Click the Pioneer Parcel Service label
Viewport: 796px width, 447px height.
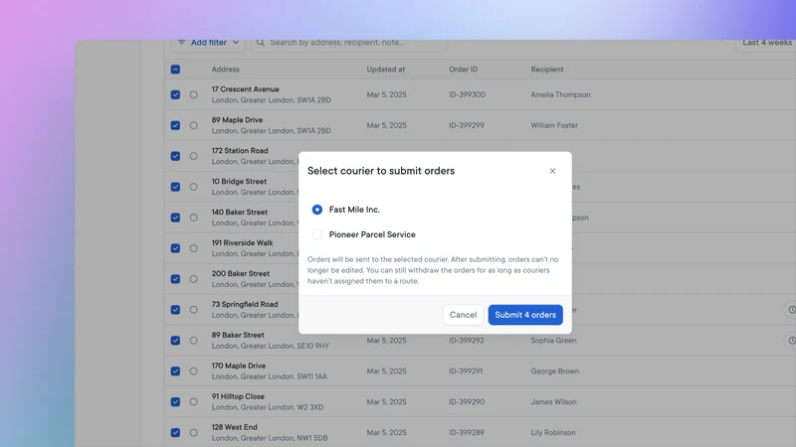pos(372,234)
